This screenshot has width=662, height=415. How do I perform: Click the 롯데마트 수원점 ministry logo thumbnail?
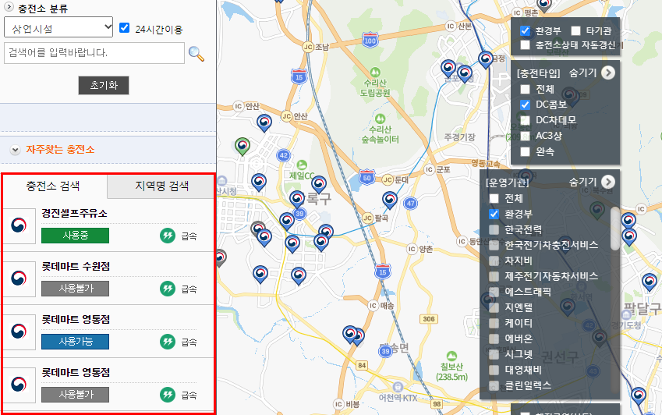(x=19, y=278)
